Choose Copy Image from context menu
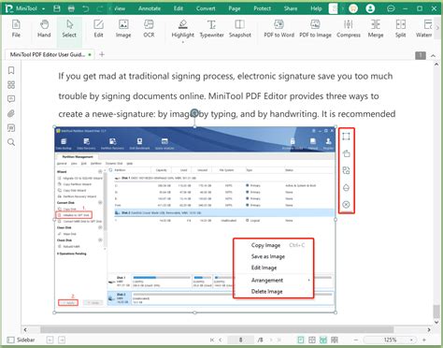The image size is (443, 348). coord(265,245)
